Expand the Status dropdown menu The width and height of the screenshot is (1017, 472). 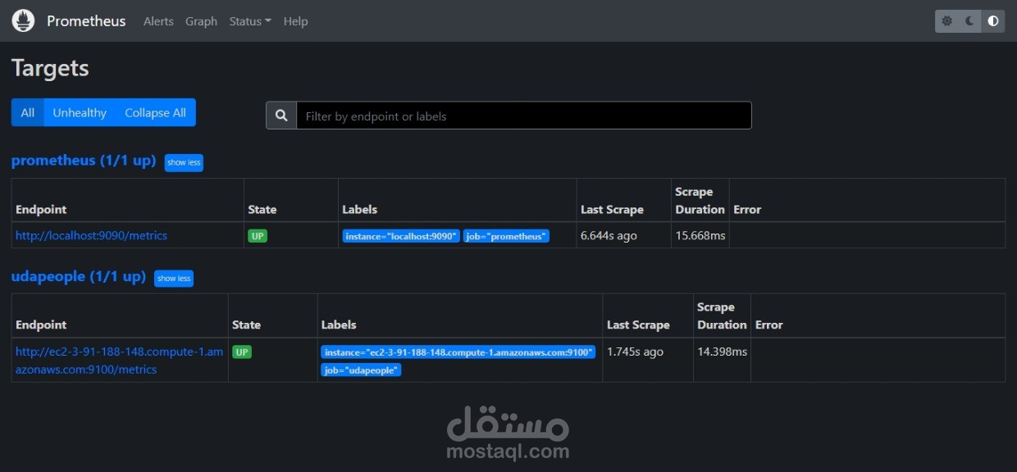pos(250,21)
